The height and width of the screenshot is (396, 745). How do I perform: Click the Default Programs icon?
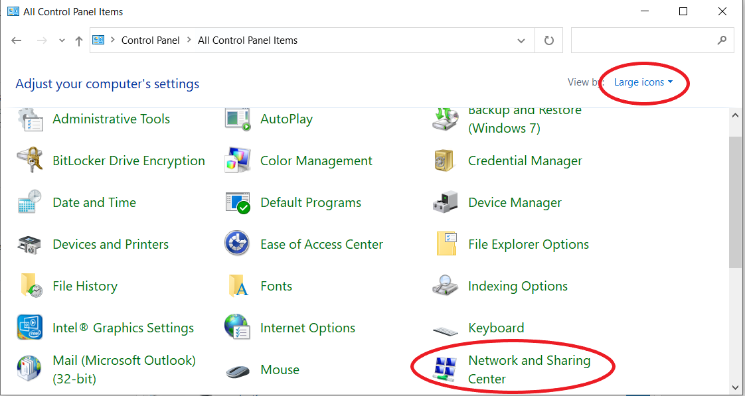(x=238, y=203)
